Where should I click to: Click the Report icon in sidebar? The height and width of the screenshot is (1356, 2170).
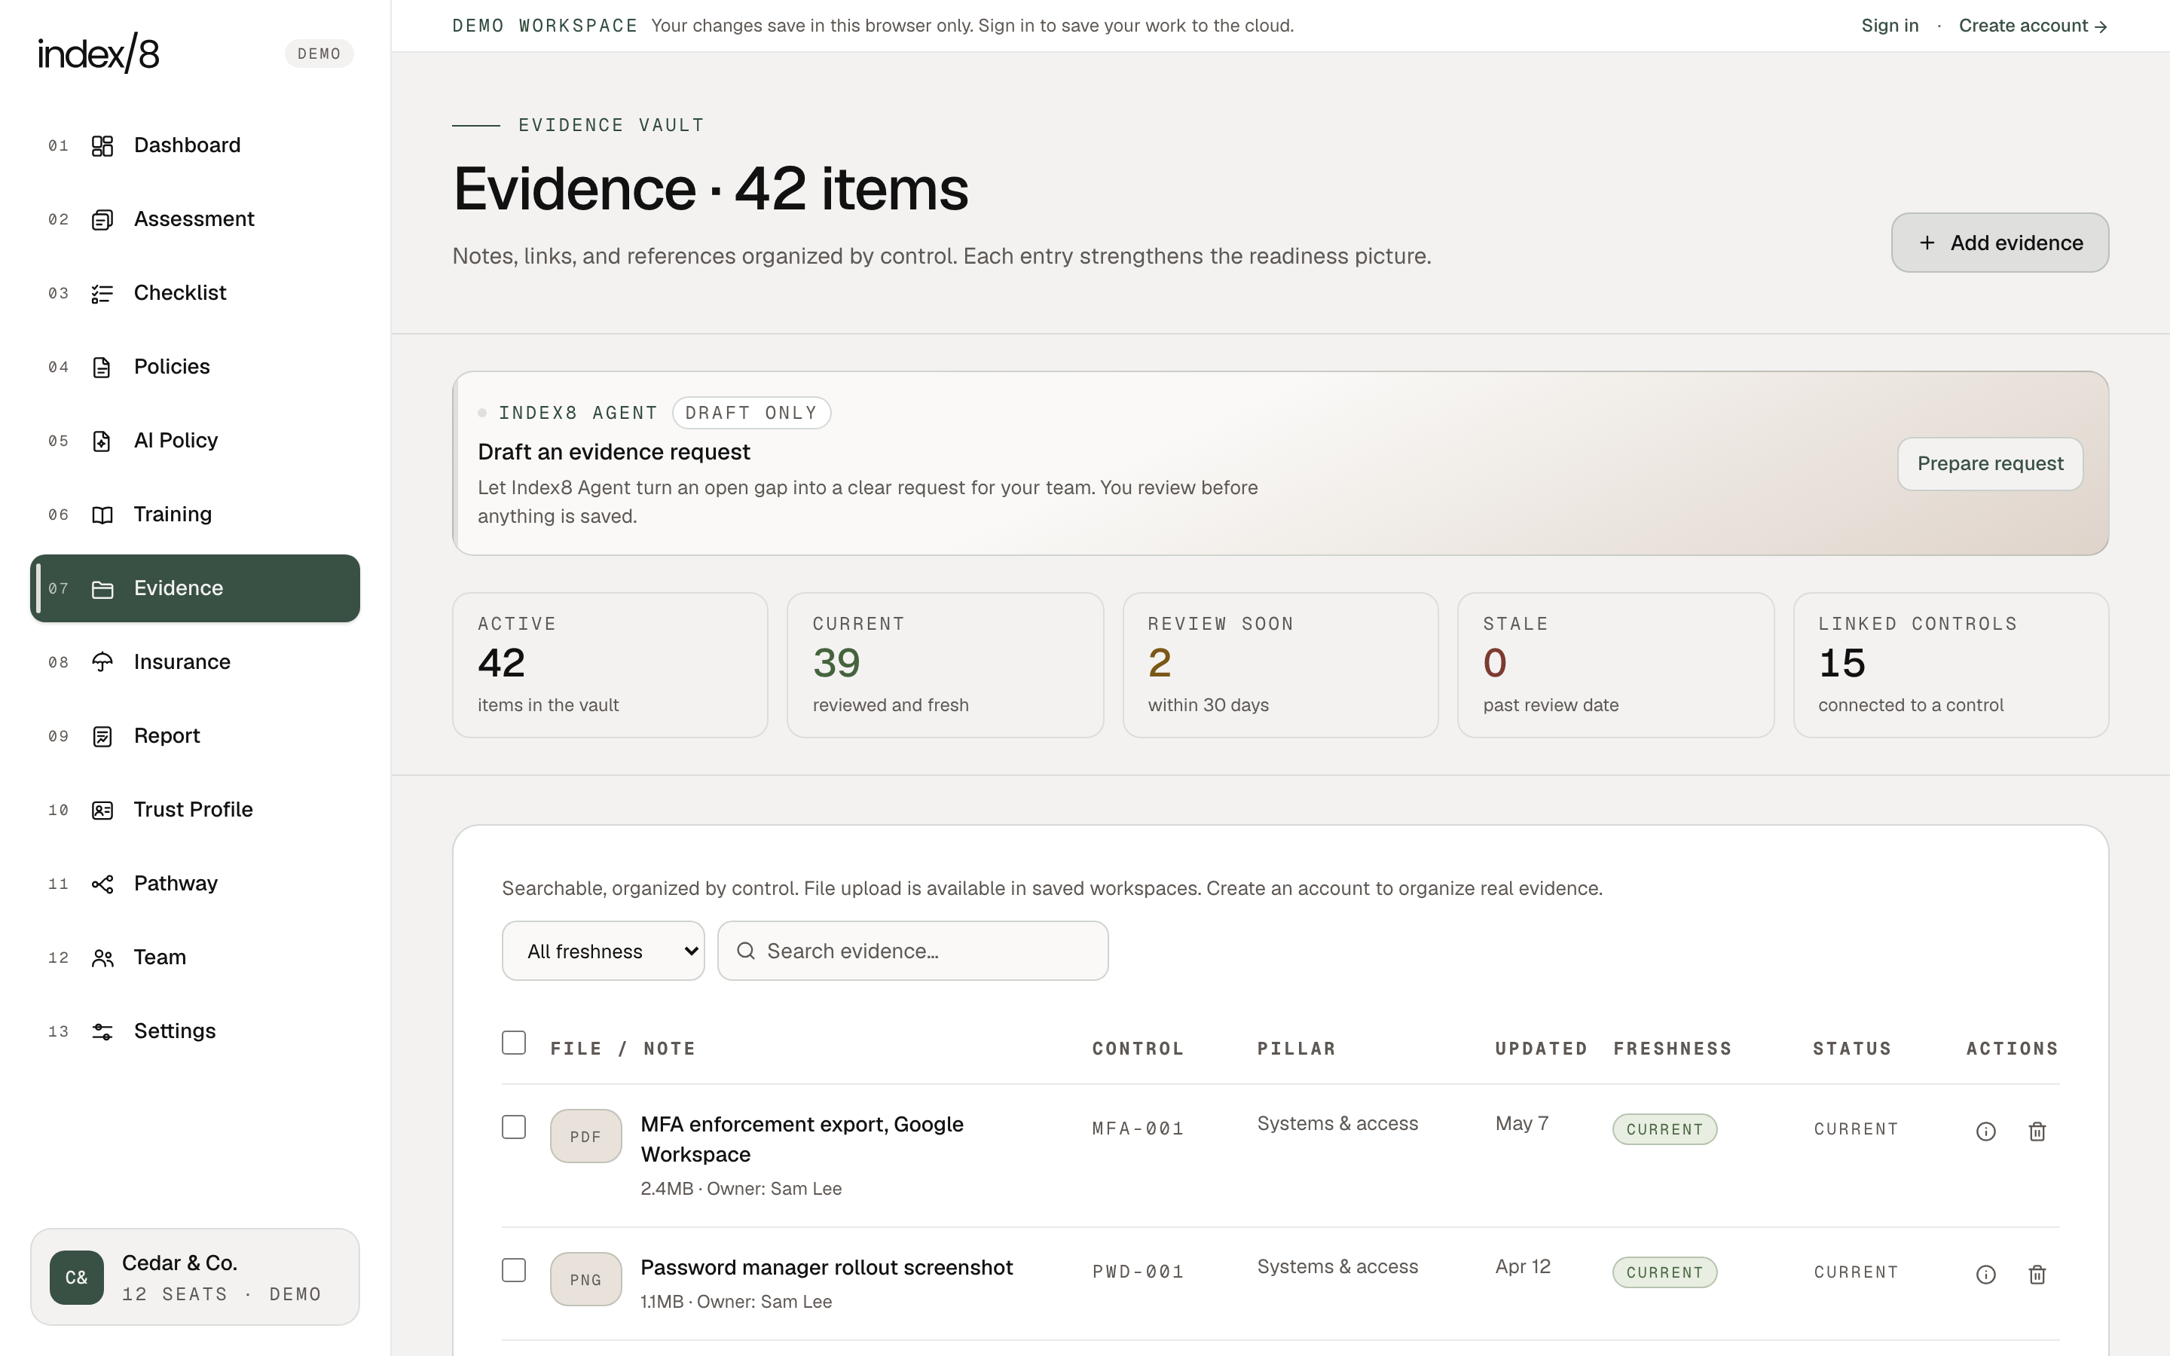coord(102,736)
